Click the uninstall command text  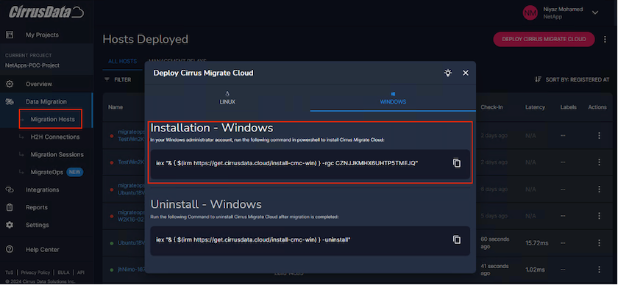[x=253, y=239]
